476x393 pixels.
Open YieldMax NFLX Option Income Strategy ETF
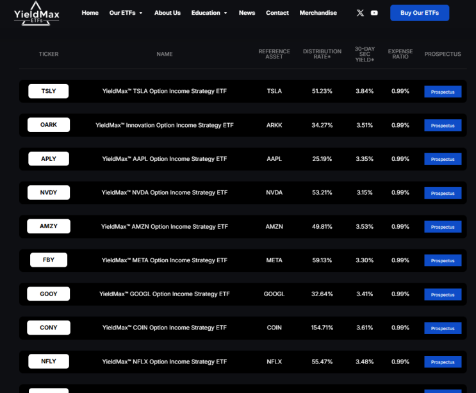tap(165, 362)
